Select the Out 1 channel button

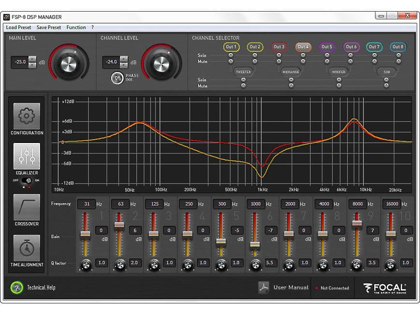[x=231, y=47]
